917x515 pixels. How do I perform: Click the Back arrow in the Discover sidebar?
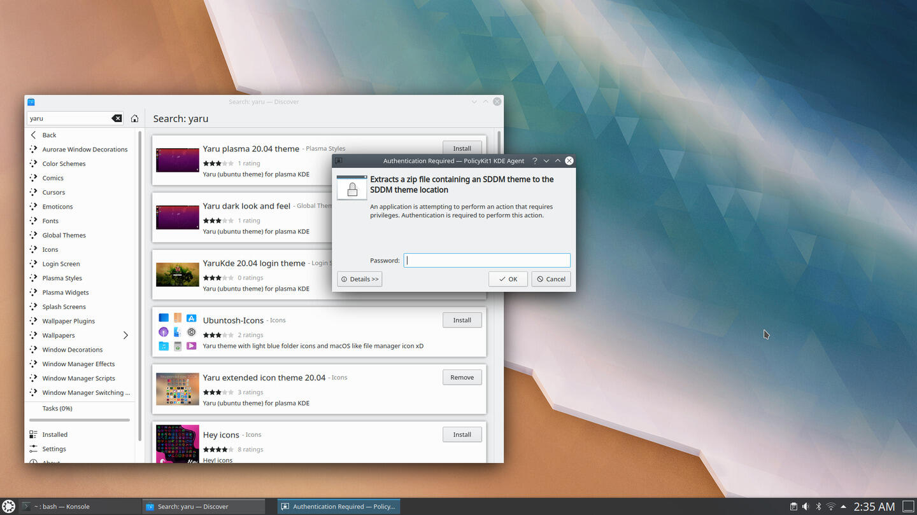point(34,135)
